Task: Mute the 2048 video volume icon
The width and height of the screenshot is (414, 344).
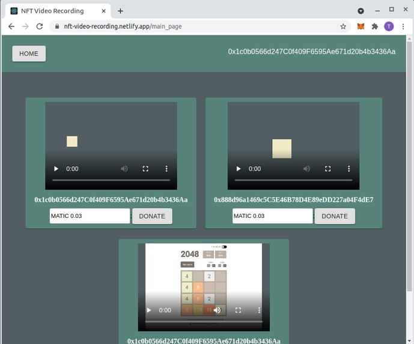Action: 217,310
